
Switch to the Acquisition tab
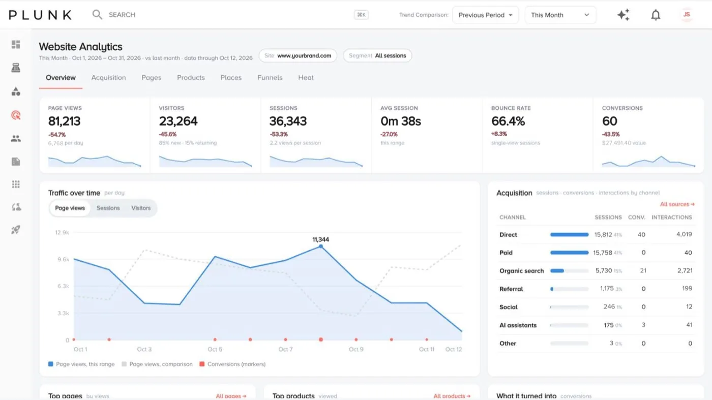pos(108,78)
